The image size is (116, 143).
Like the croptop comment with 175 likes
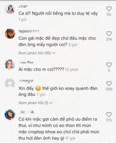pos(109,115)
